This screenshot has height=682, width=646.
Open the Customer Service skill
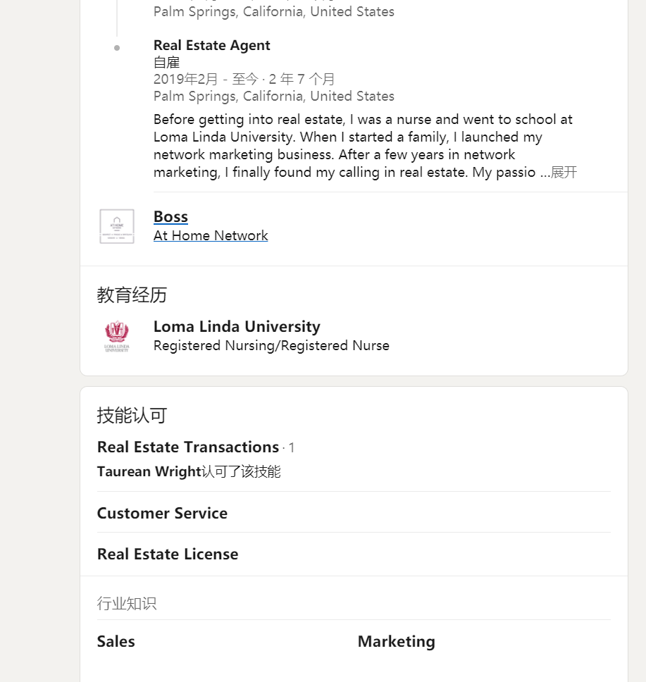[162, 513]
